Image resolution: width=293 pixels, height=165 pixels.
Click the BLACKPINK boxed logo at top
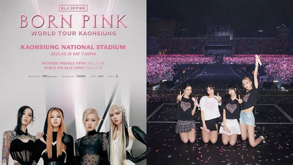click(73, 8)
